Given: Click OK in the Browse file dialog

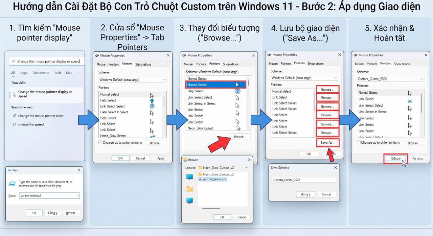Looking at the screenshot, I should 222,217.
